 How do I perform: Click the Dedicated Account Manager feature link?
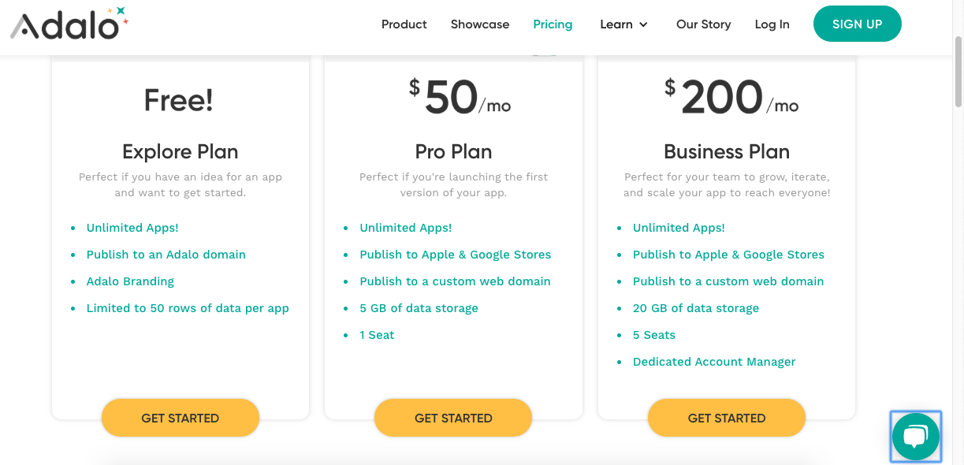point(714,361)
